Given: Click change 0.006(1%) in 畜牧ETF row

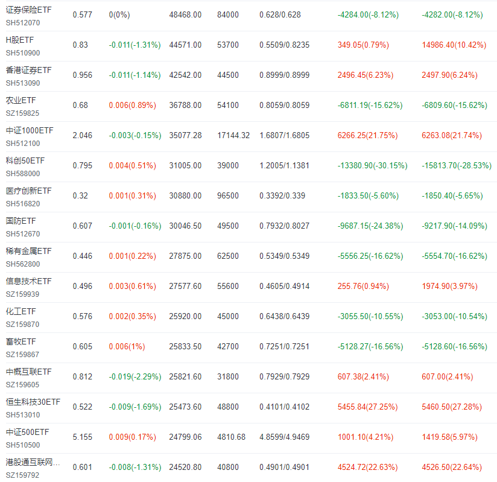Looking at the screenshot, I should coord(127,346).
